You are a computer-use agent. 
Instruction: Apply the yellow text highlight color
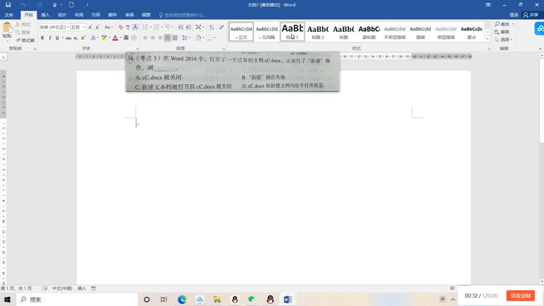coord(104,38)
